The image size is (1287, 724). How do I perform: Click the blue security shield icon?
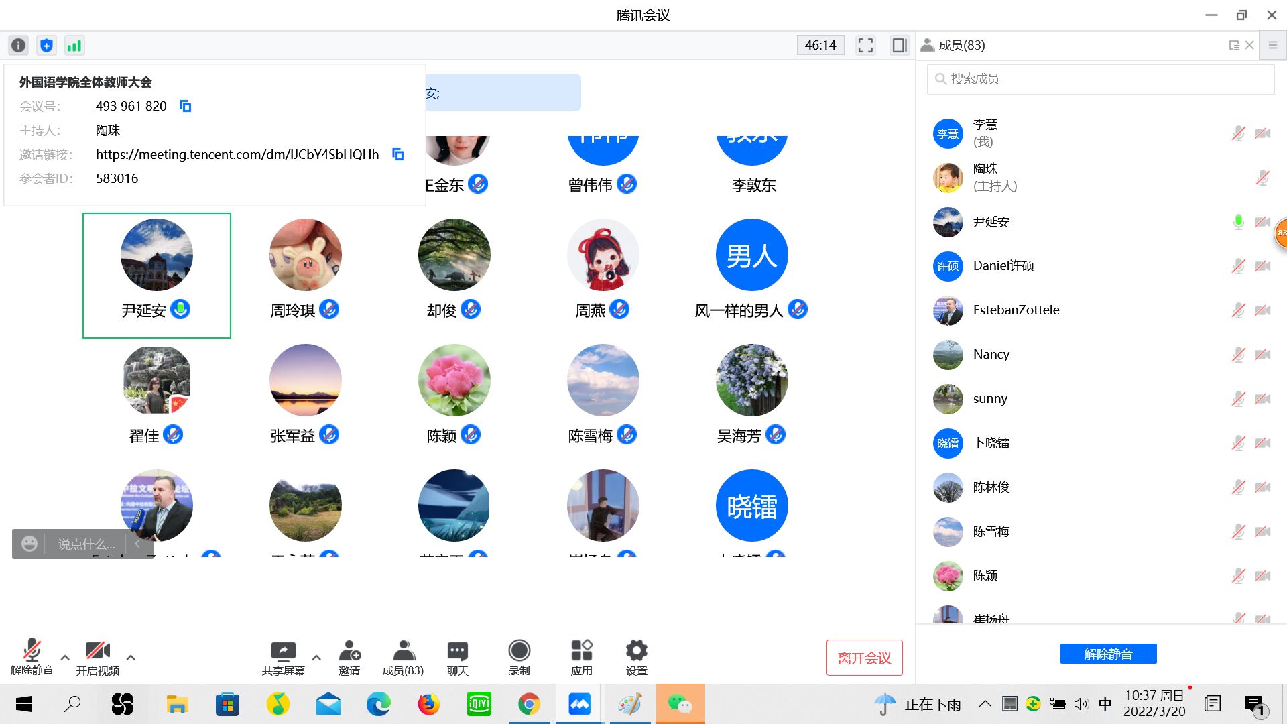(x=46, y=45)
